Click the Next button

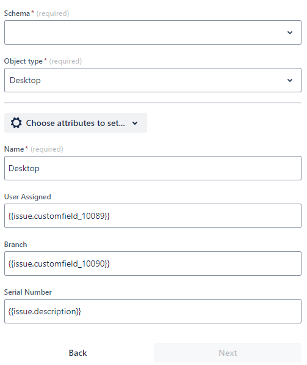tap(228, 353)
